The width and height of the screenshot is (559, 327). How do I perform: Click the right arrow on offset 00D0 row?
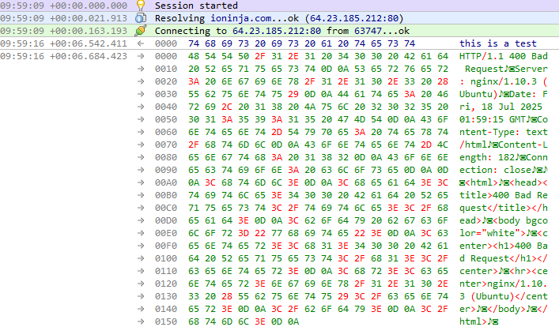click(x=141, y=220)
